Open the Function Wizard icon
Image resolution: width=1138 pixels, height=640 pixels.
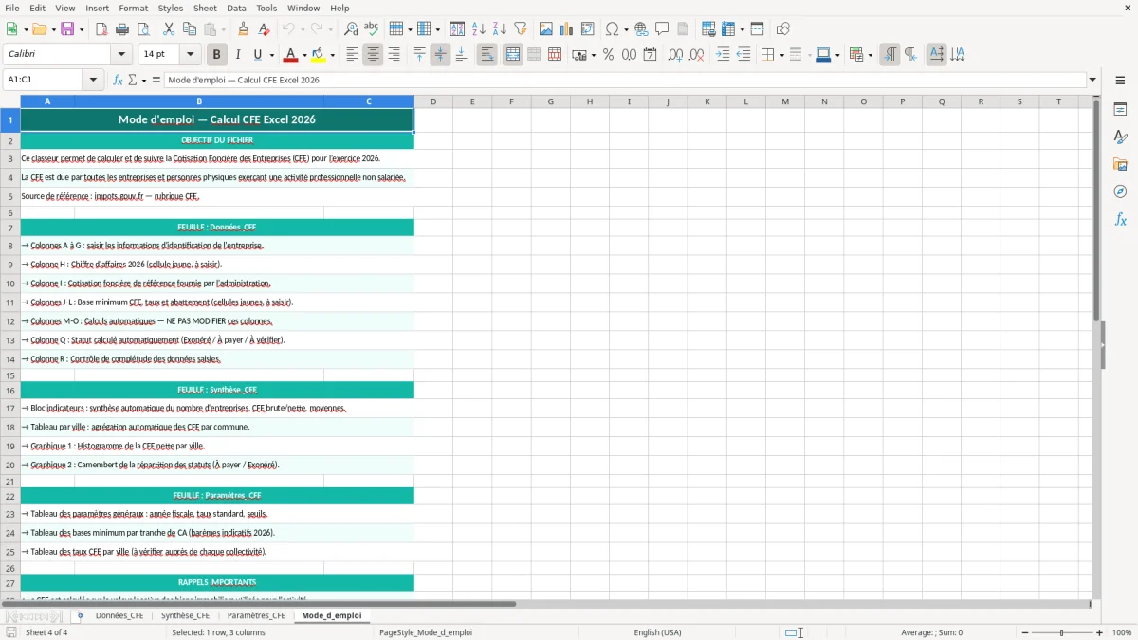(119, 80)
